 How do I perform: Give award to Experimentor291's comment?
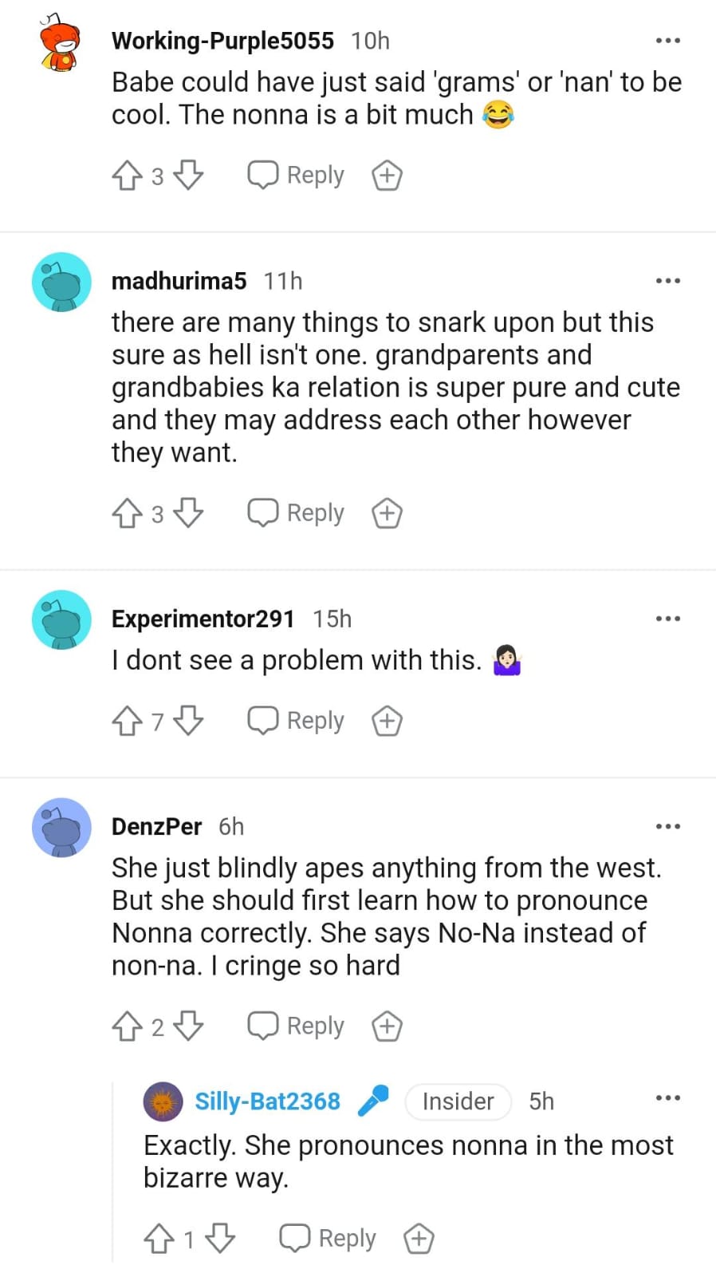[387, 722]
